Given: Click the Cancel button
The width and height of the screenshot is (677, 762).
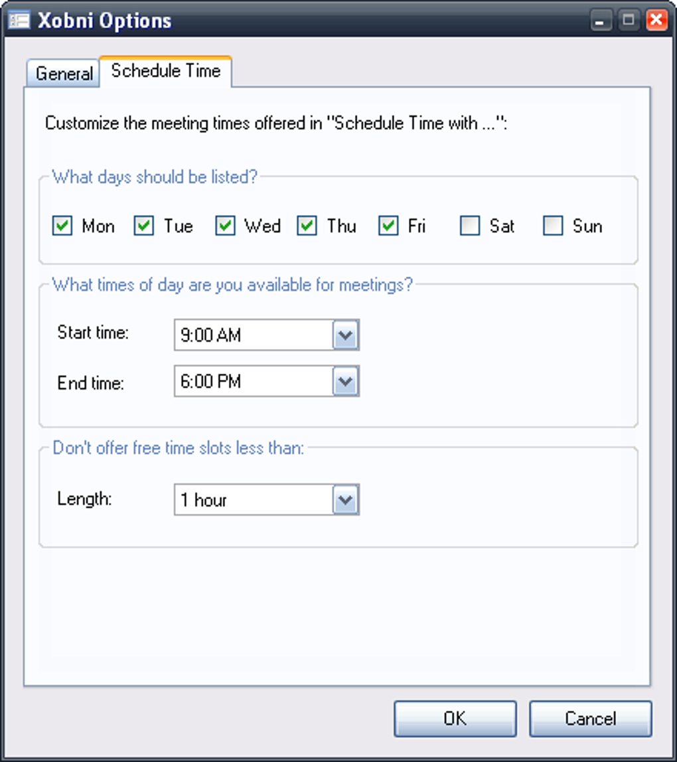Looking at the screenshot, I should click(x=591, y=719).
